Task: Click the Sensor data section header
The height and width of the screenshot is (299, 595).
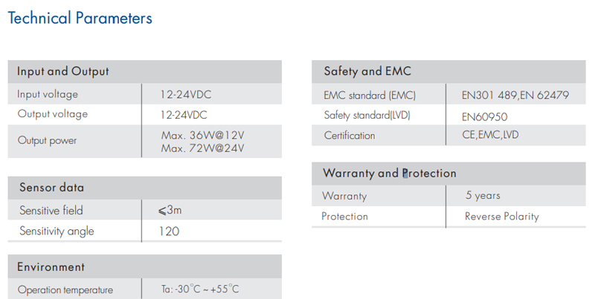Action: pyautogui.click(x=51, y=188)
